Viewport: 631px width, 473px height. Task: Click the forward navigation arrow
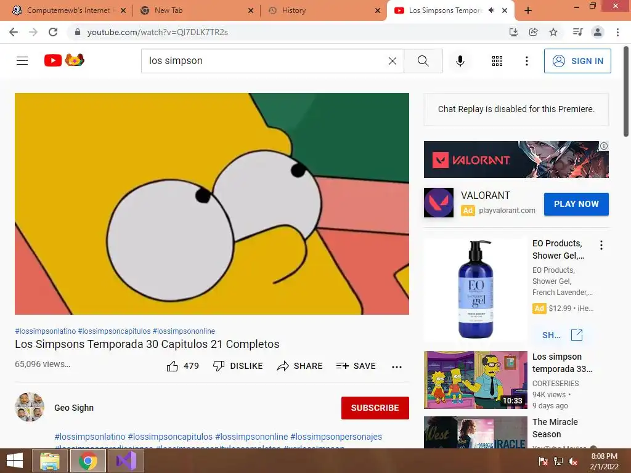[x=33, y=32]
